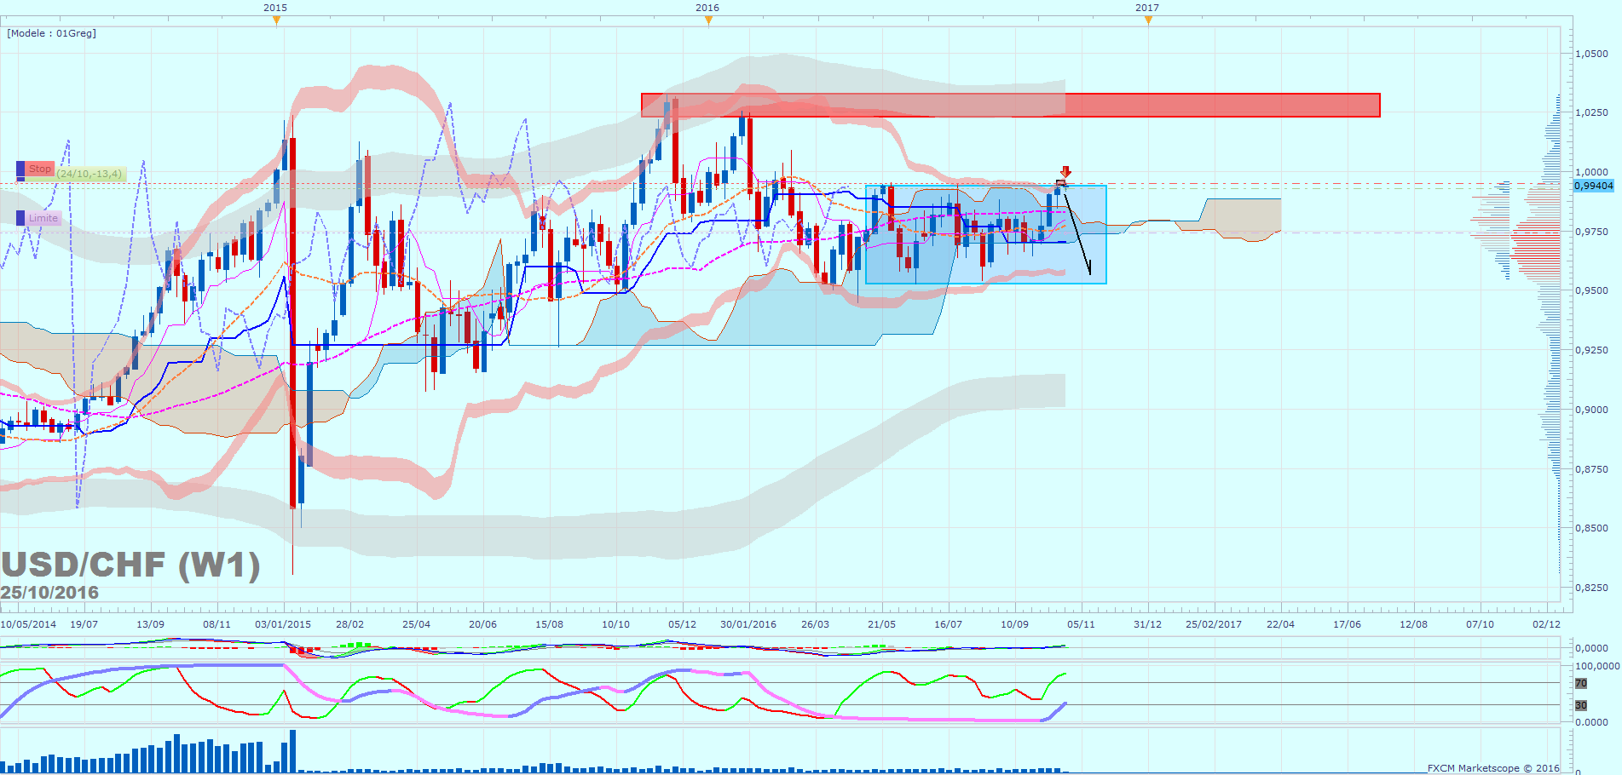The width and height of the screenshot is (1622, 775).
Task: Click the 19/07 date axis label
Action: point(84,624)
